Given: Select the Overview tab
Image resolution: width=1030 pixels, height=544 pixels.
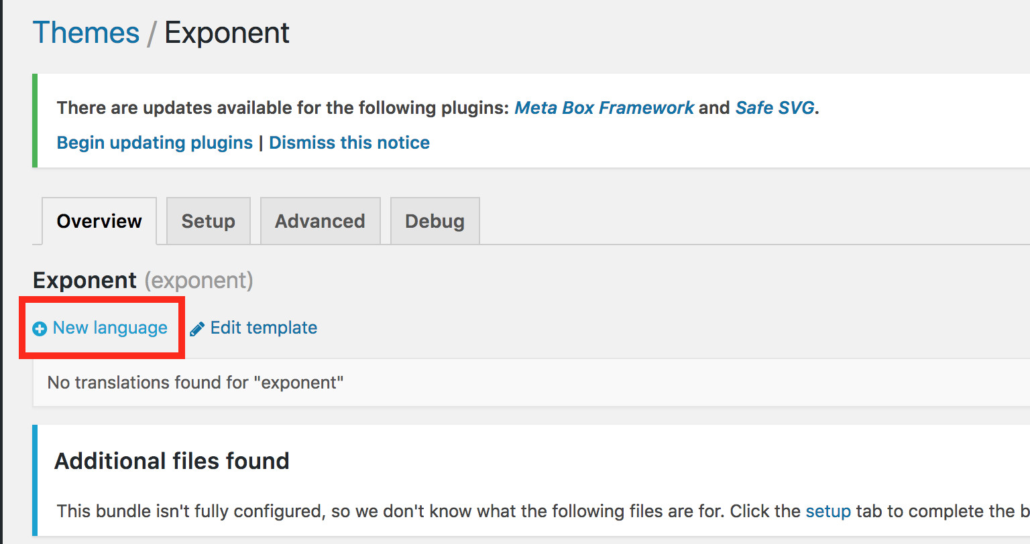Looking at the screenshot, I should (99, 221).
